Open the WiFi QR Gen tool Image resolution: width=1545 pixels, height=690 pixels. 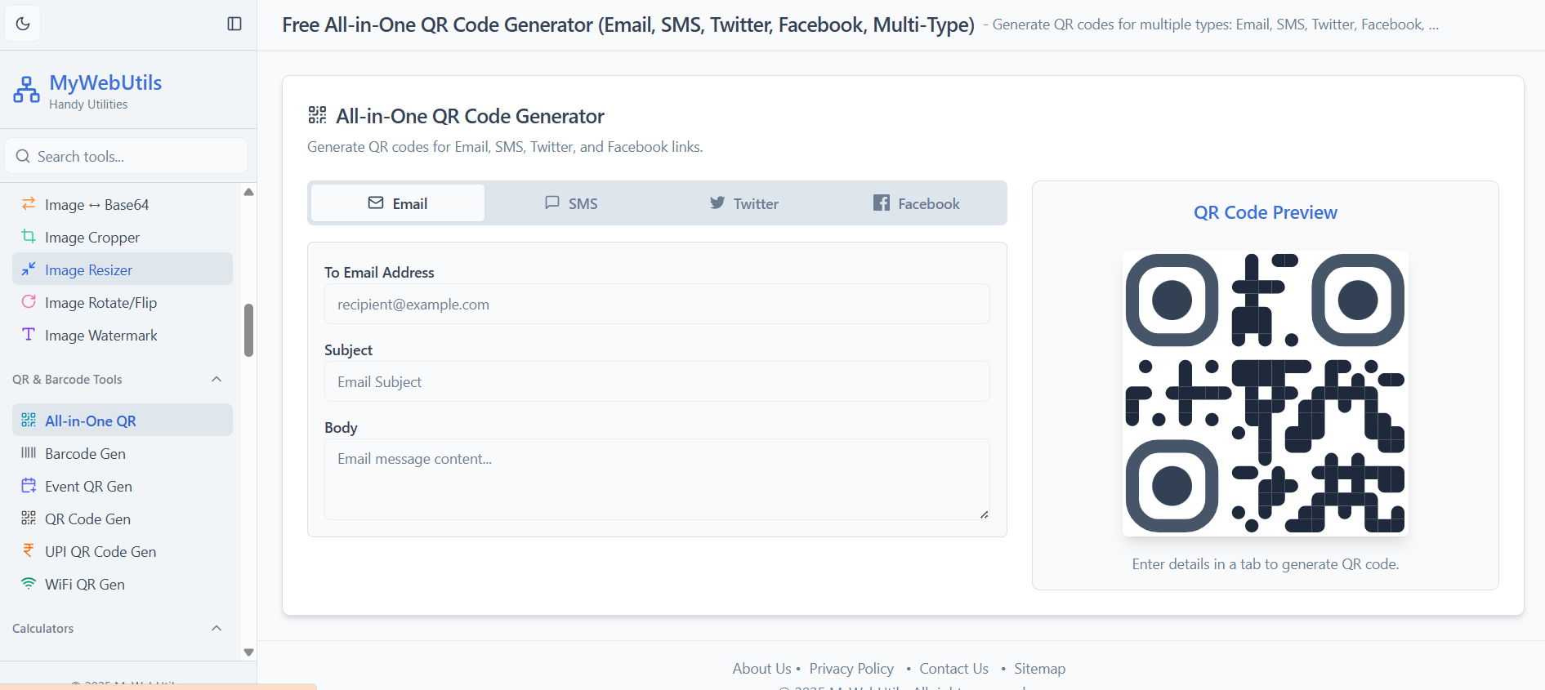tap(84, 585)
